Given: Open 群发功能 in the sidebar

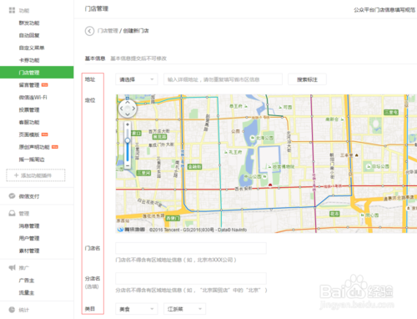Looking at the screenshot, I should click(x=29, y=23).
